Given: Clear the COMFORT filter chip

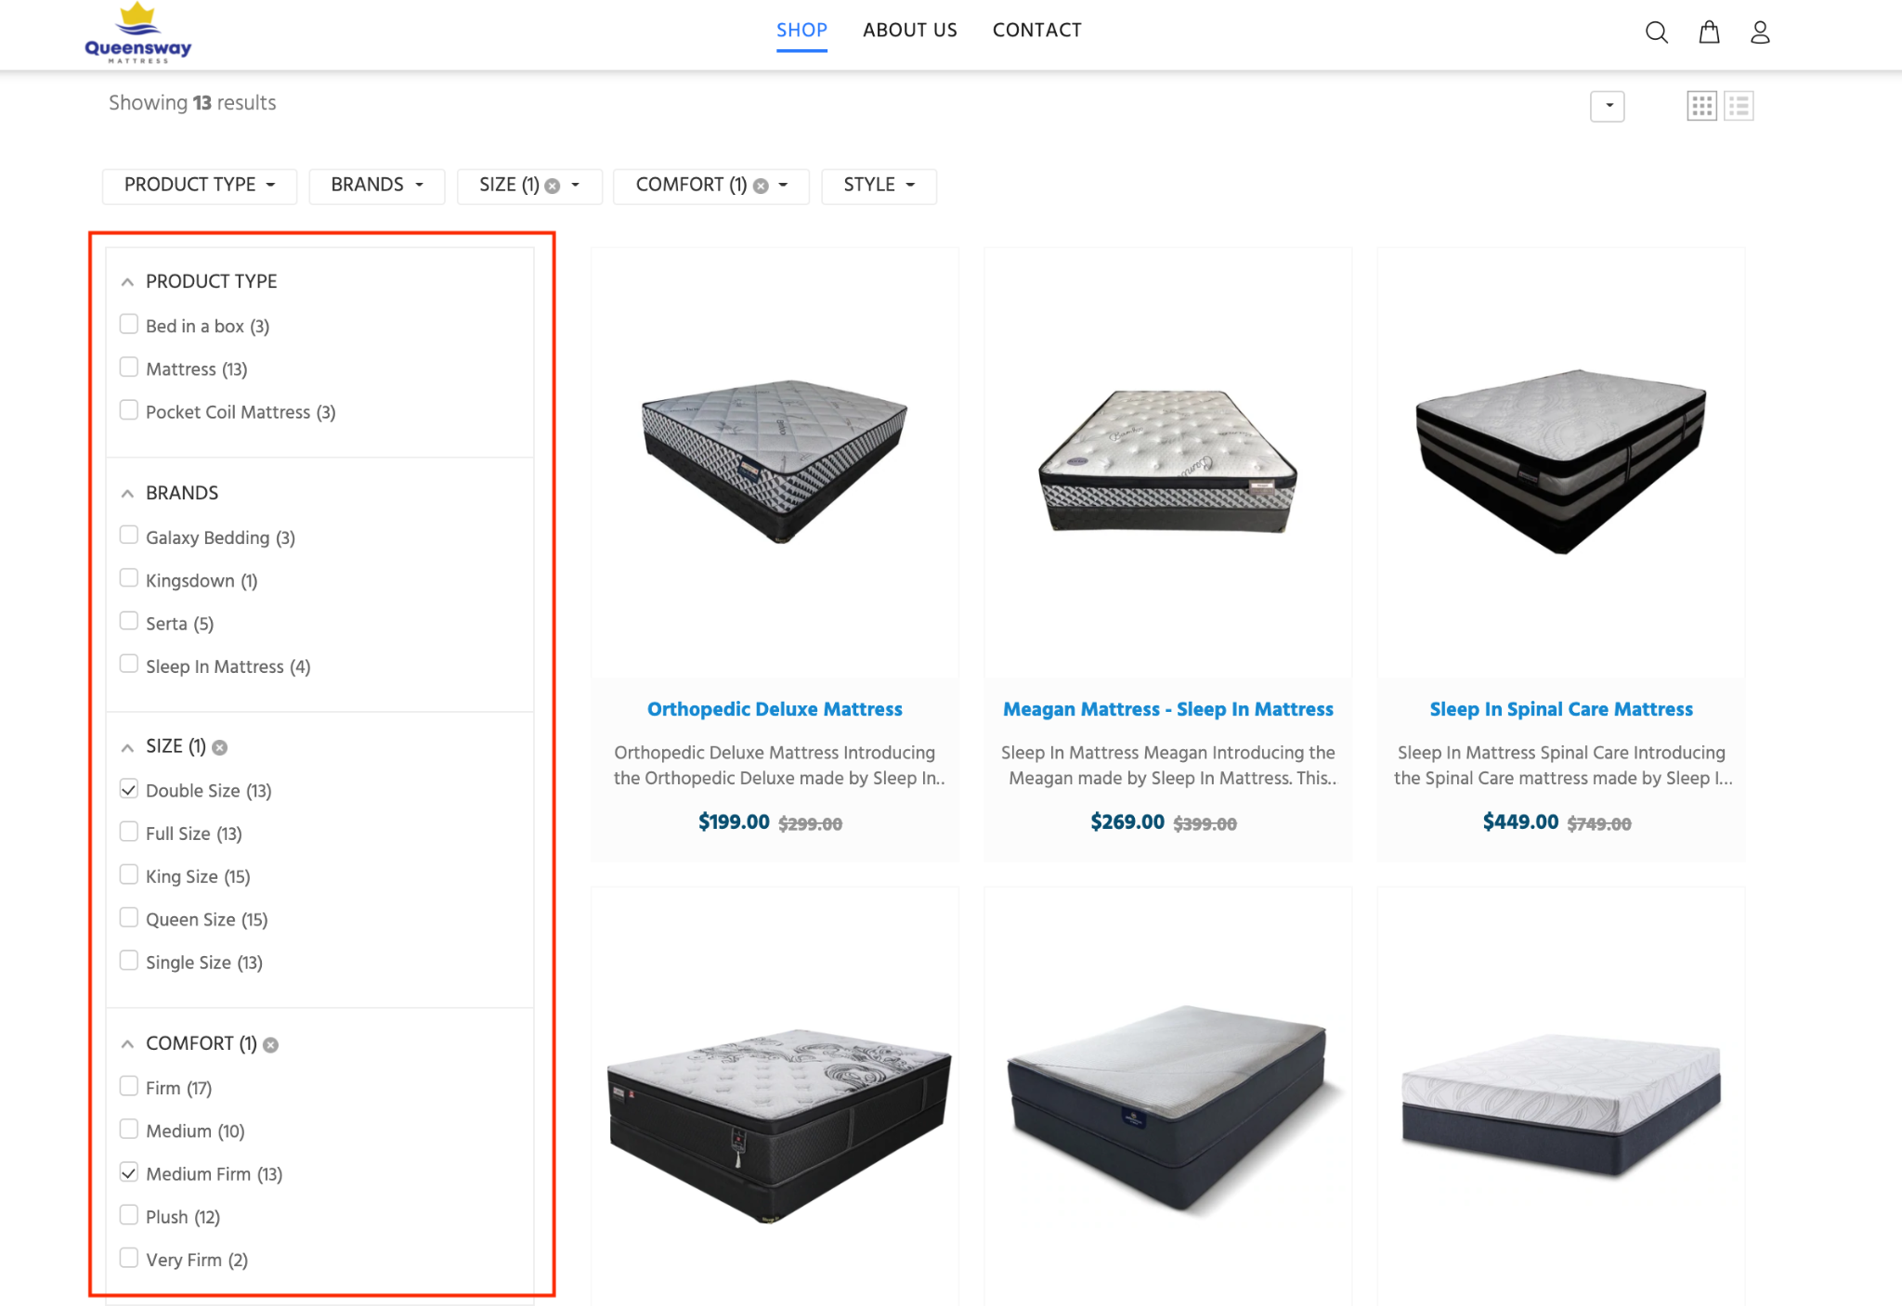Looking at the screenshot, I should (x=759, y=186).
